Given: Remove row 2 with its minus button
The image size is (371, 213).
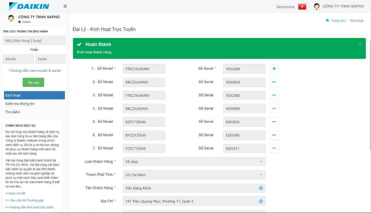Looking at the screenshot, I should [x=274, y=82].
